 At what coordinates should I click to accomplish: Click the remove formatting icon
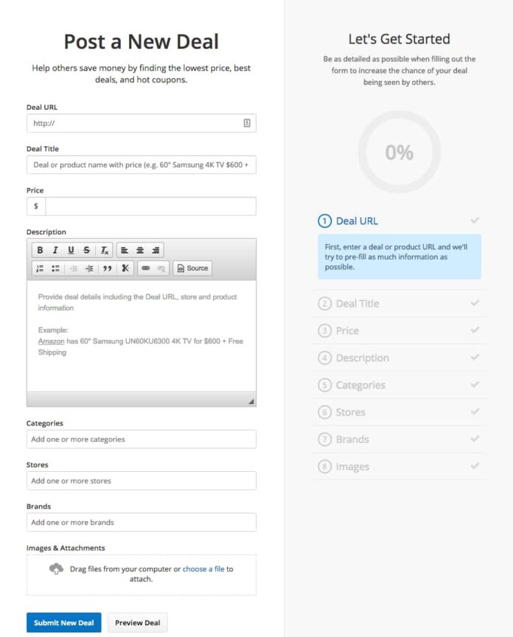click(x=102, y=250)
